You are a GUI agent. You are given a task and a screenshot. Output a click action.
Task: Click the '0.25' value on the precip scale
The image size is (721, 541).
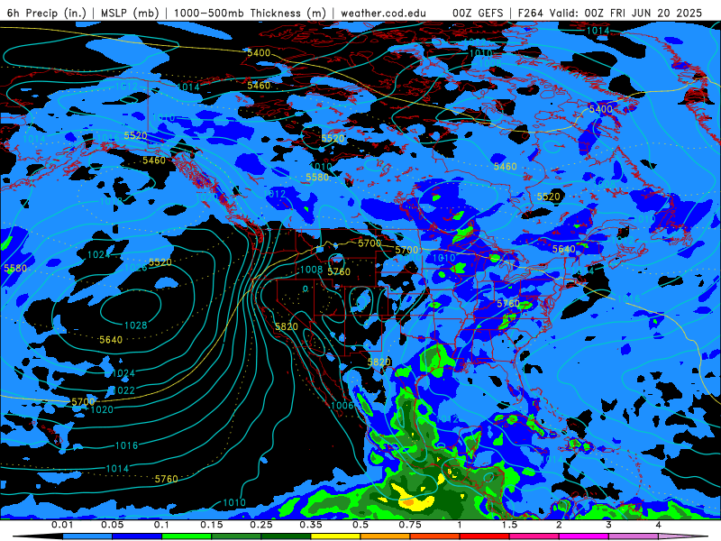(x=260, y=525)
